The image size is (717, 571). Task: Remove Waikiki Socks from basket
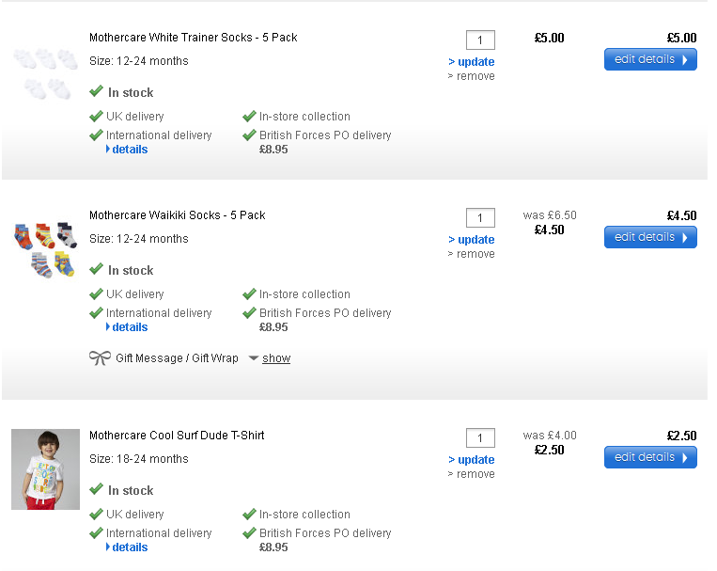[475, 254]
